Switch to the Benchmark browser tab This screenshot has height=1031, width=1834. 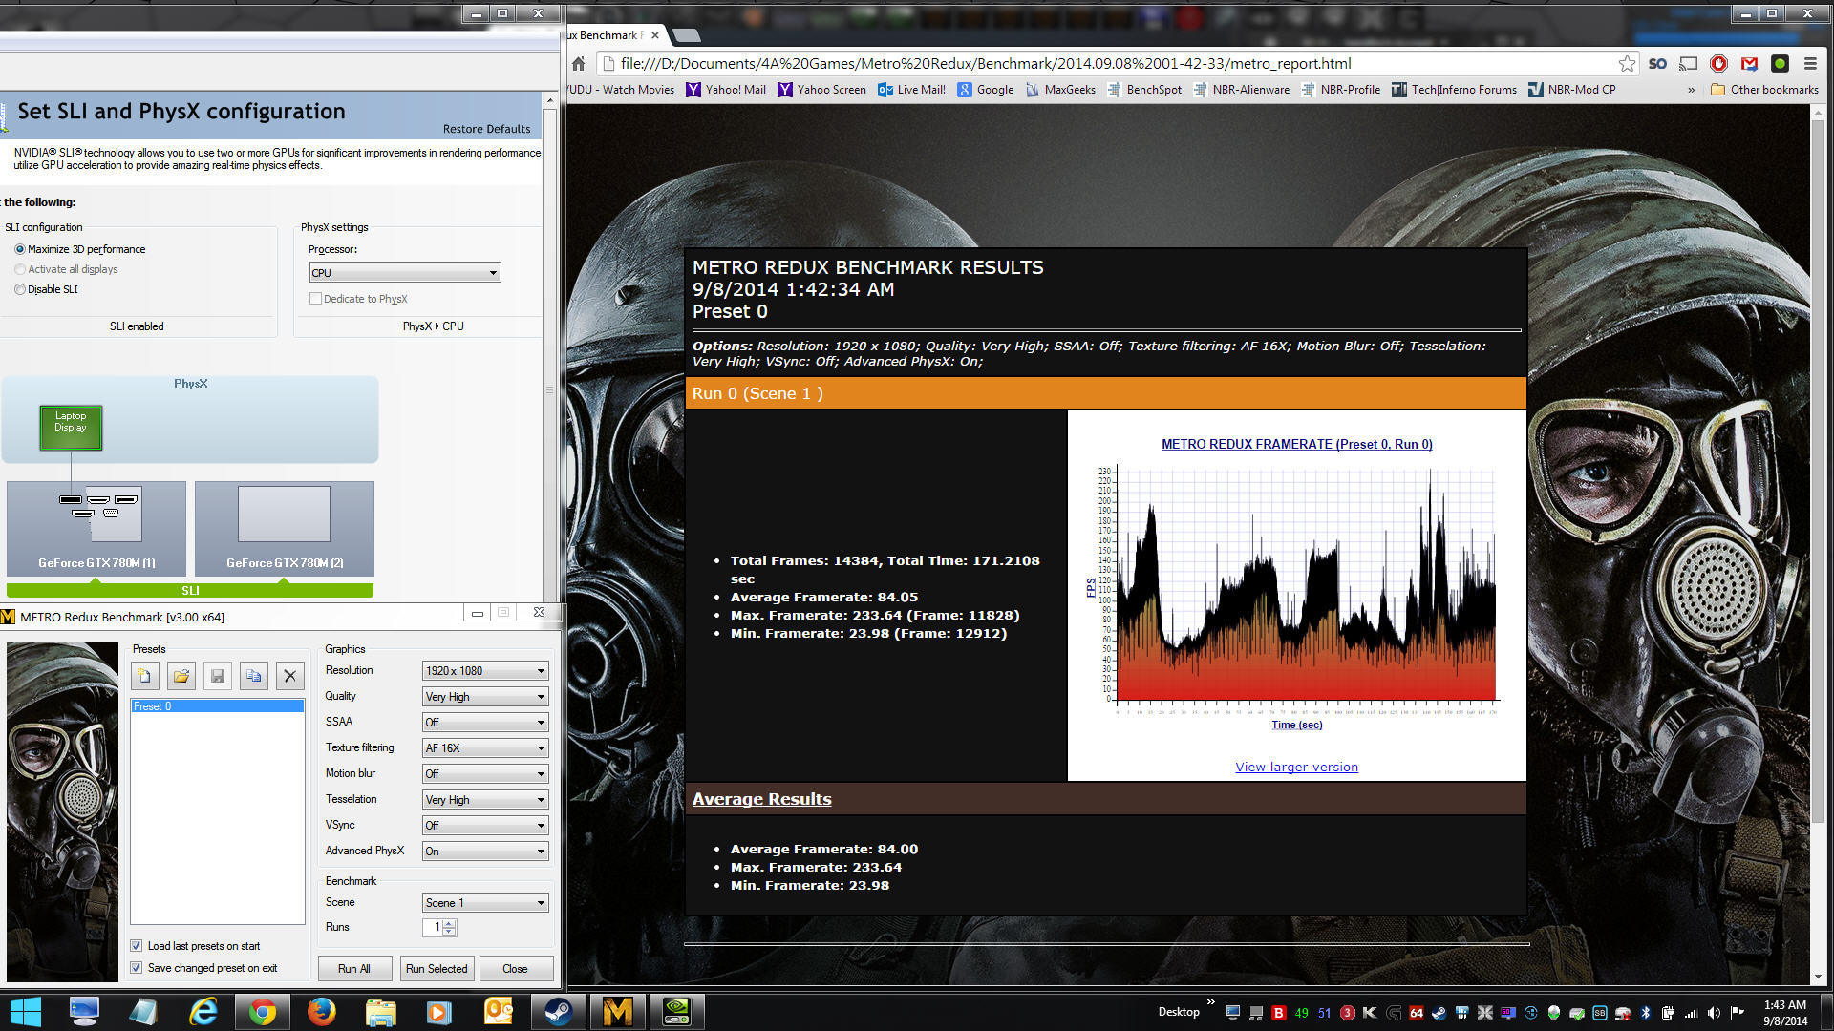[613, 35]
